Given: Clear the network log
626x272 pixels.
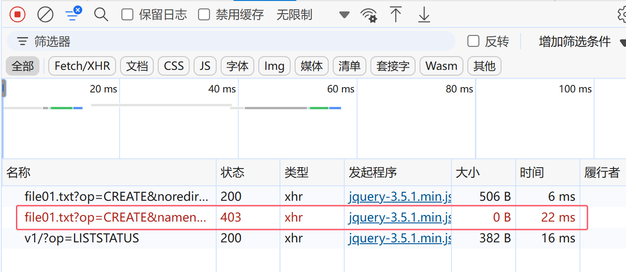Looking at the screenshot, I should [x=45, y=15].
